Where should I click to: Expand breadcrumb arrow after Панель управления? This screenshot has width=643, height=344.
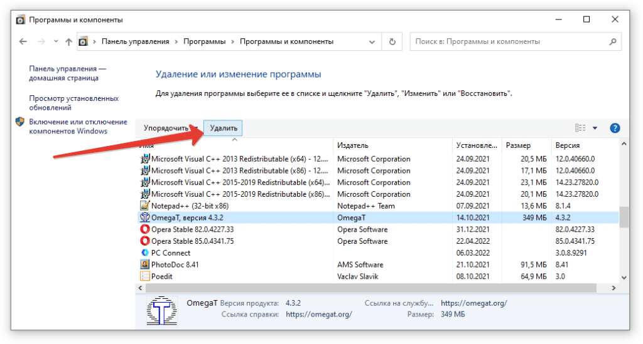coord(176,42)
